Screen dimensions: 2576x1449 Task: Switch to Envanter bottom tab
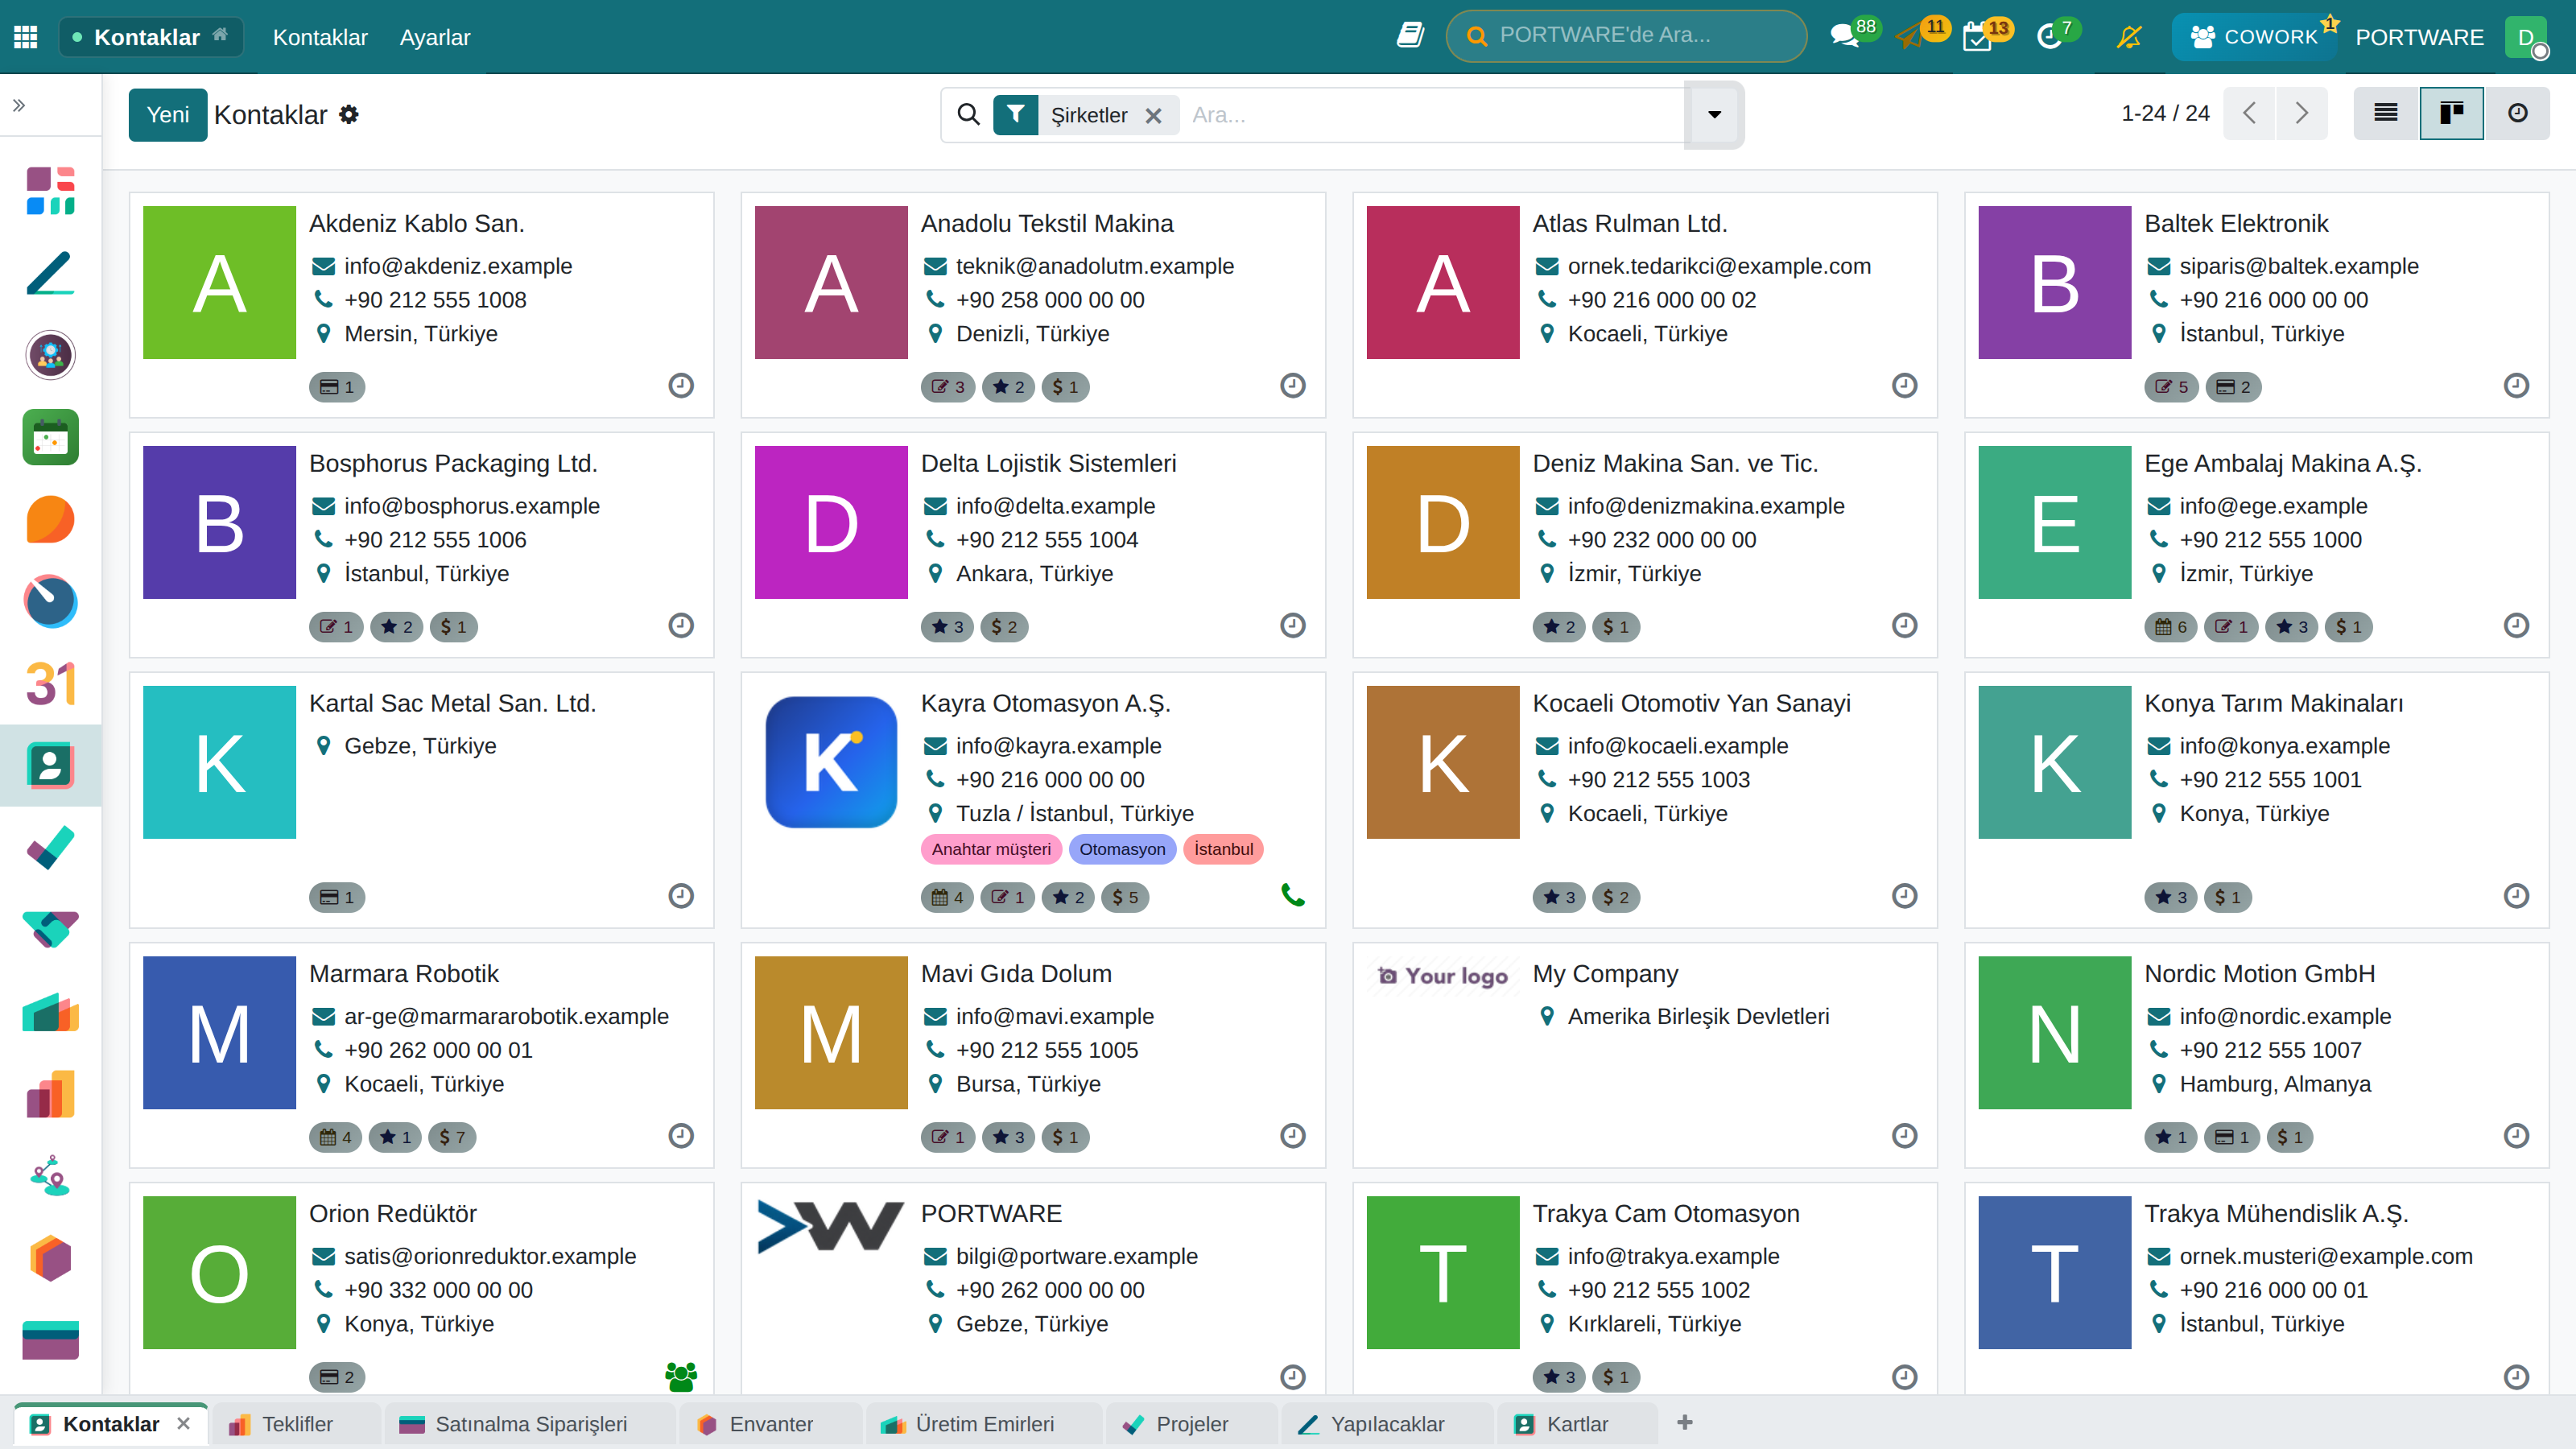pyautogui.click(x=770, y=1424)
